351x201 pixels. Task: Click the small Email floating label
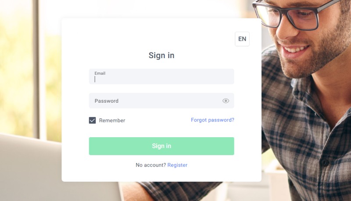[x=100, y=73]
